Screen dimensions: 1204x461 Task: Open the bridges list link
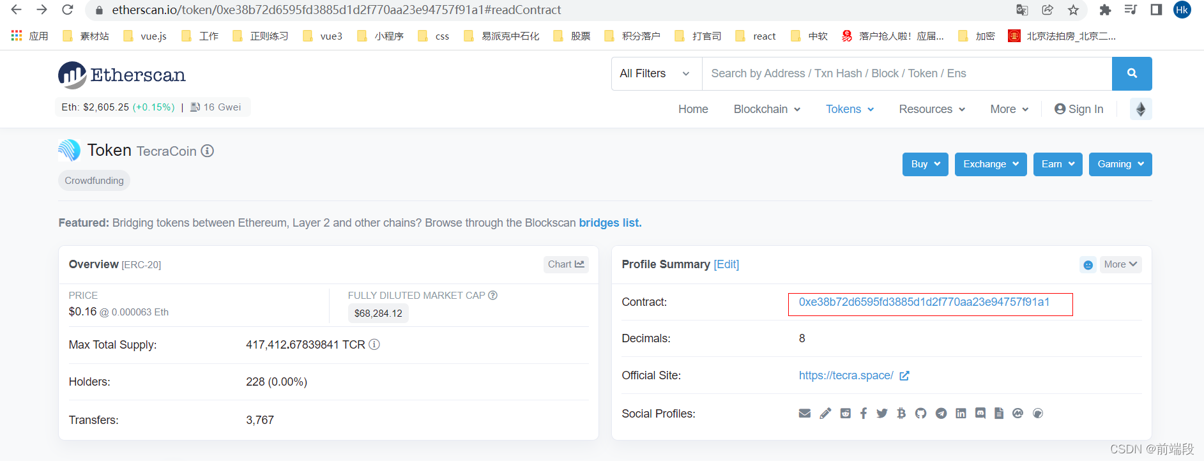[x=610, y=223]
